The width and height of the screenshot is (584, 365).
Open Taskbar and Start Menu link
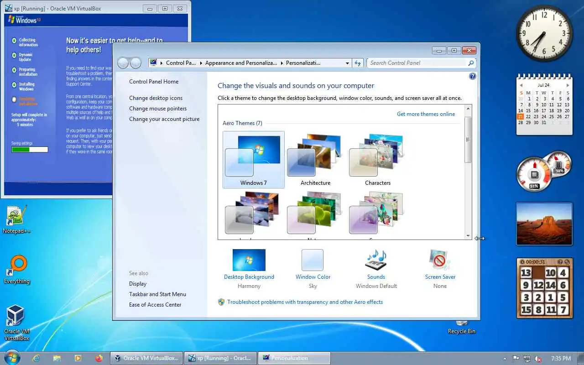pyautogui.click(x=157, y=294)
